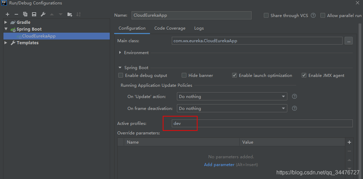Add an override parameter with plus button

350,142
